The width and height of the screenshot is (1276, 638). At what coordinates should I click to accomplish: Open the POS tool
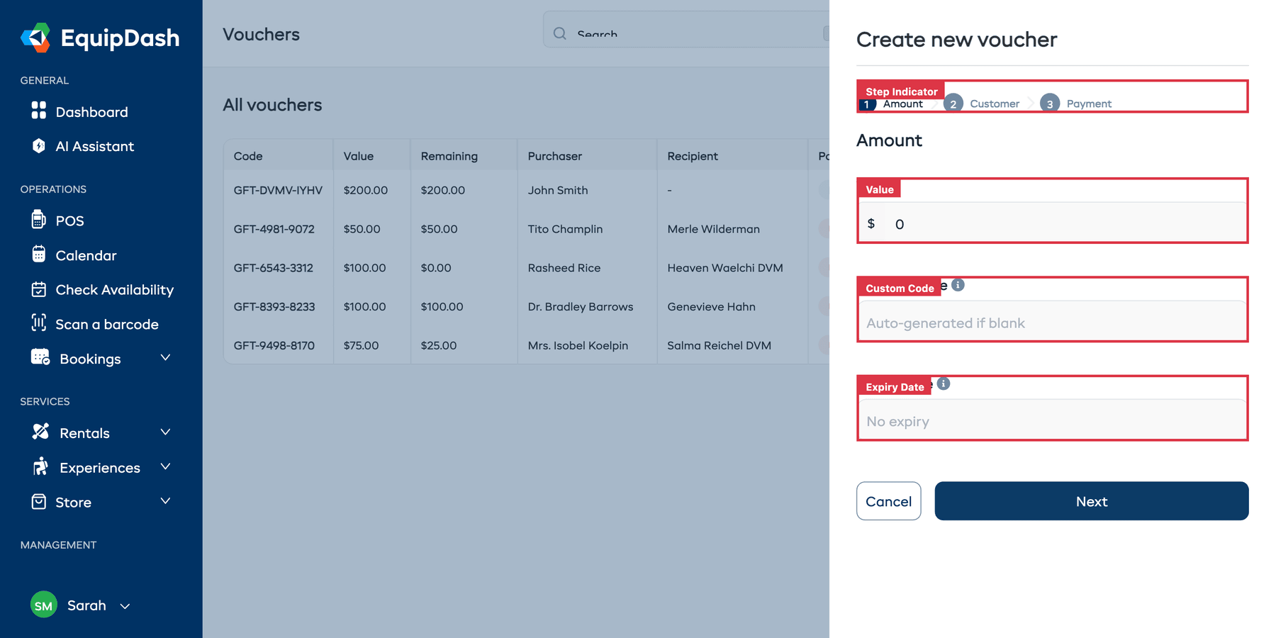tap(70, 220)
